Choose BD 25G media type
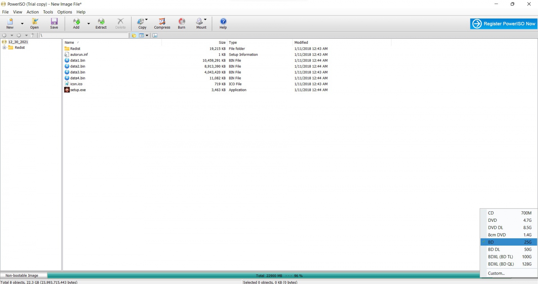 (509, 242)
